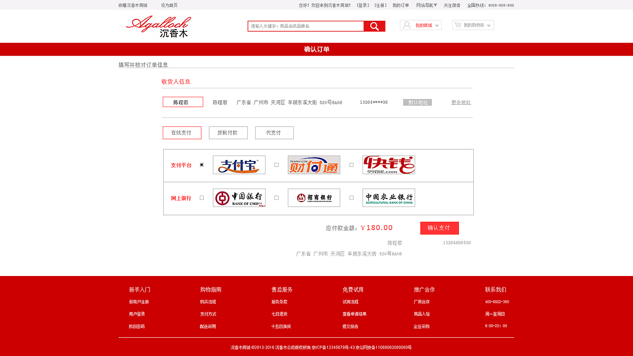Screen dimensions: 633x356
Task: Click the hotline number 4008-888-888
Action: (501, 5)
